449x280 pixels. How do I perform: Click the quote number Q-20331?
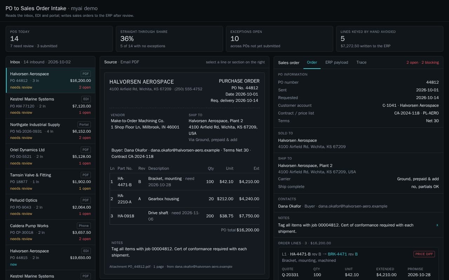(290, 275)
